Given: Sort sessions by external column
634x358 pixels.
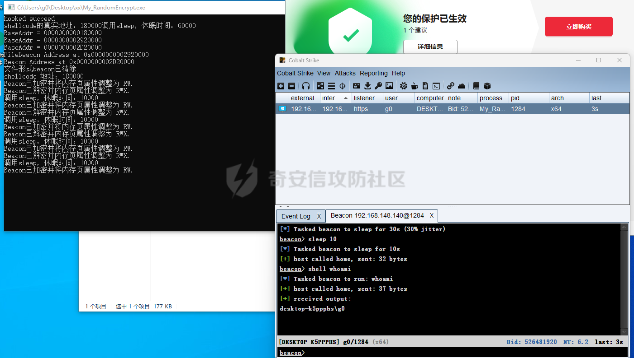Looking at the screenshot, I should (304, 98).
